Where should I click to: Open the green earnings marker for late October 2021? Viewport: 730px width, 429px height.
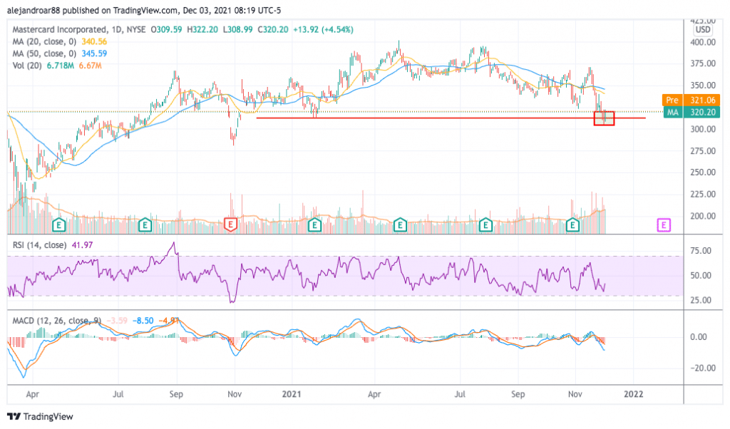pyautogui.click(x=572, y=225)
